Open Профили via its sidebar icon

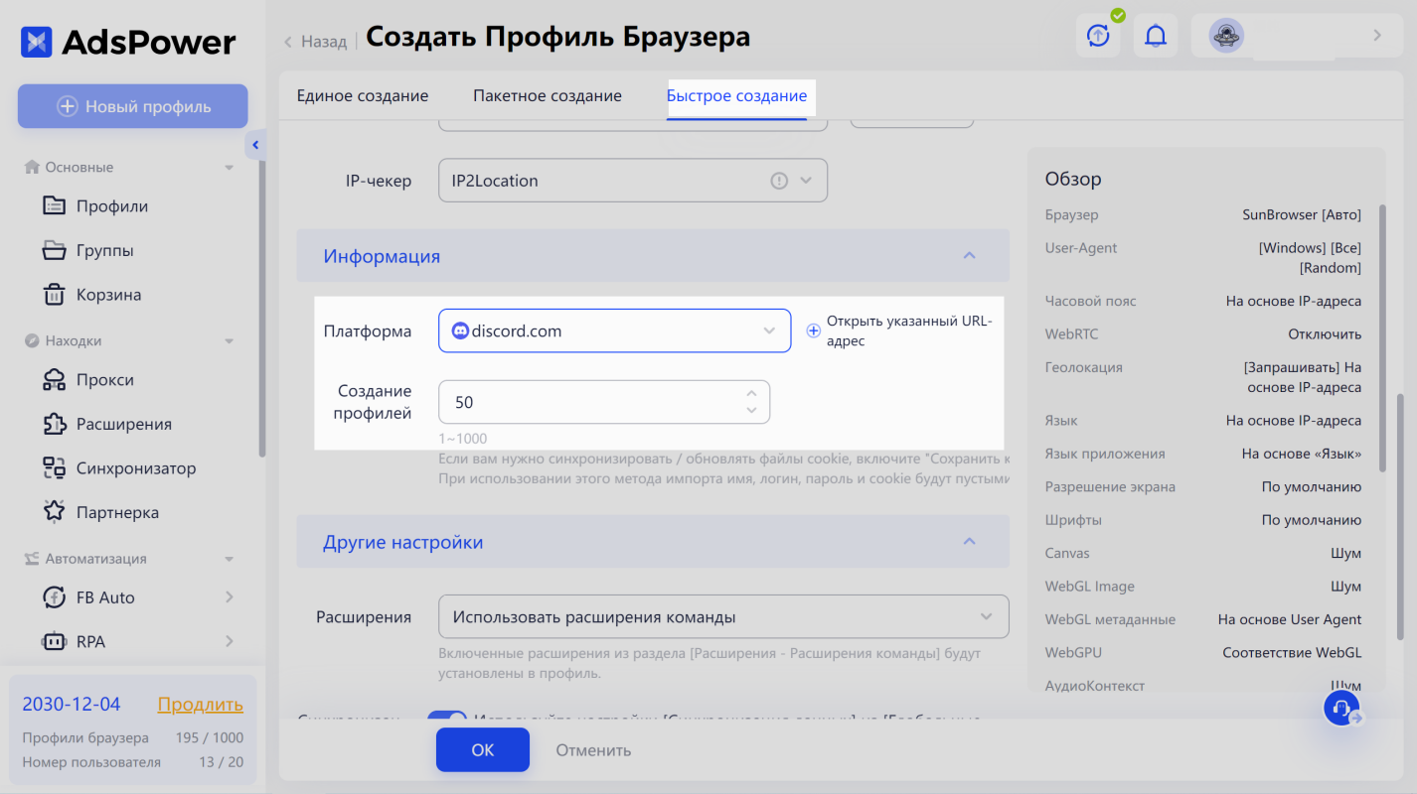tap(54, 206)
